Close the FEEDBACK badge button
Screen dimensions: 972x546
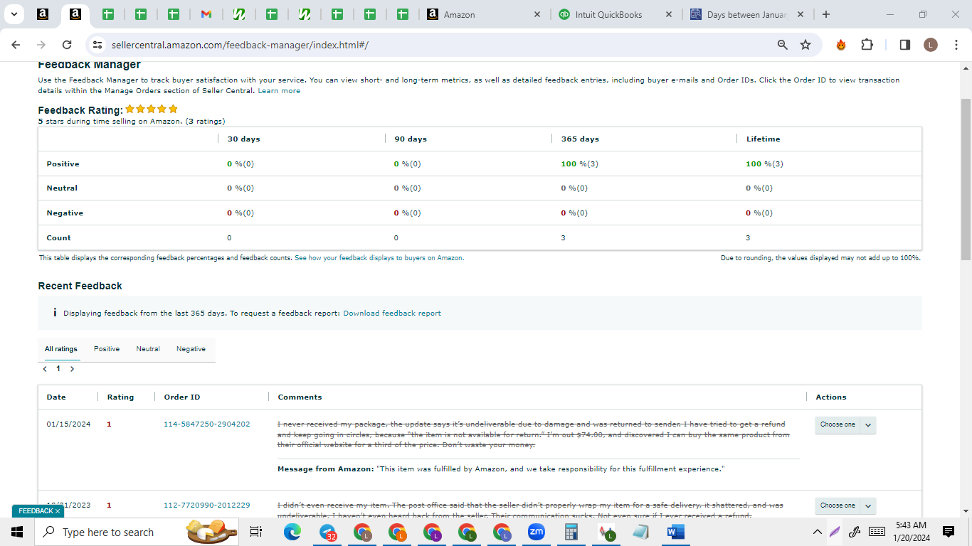point(58,511)
